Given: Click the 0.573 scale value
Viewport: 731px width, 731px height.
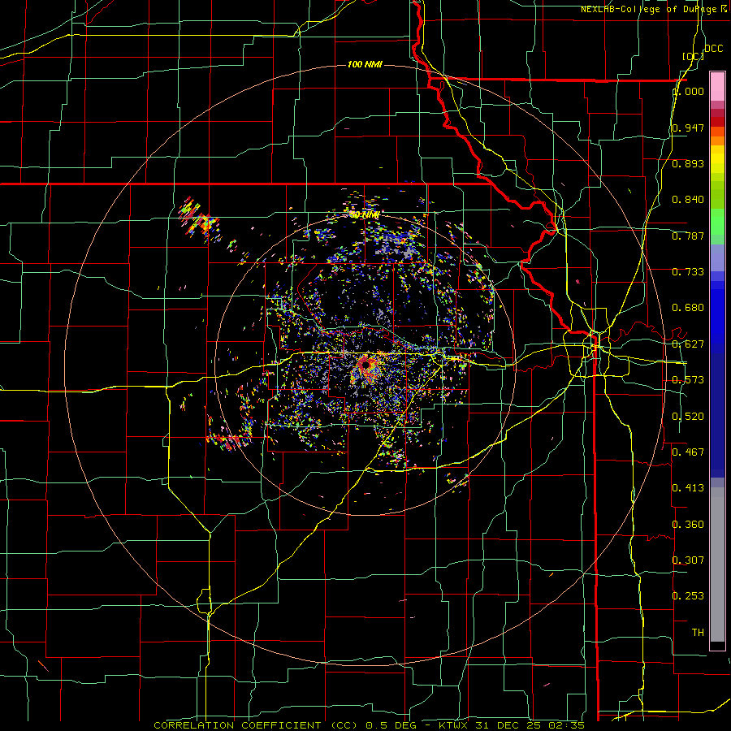Looking at the screenshot, I should [688, 380].
